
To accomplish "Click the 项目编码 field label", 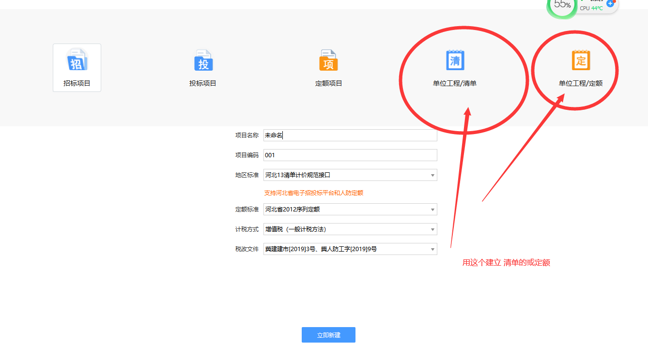I will coord(247,155).
